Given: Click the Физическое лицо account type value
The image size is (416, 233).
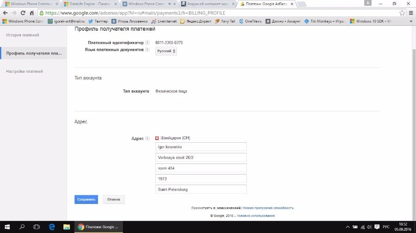Looking at the screenshot, I should pyautogui.click(x=171, y=91).
